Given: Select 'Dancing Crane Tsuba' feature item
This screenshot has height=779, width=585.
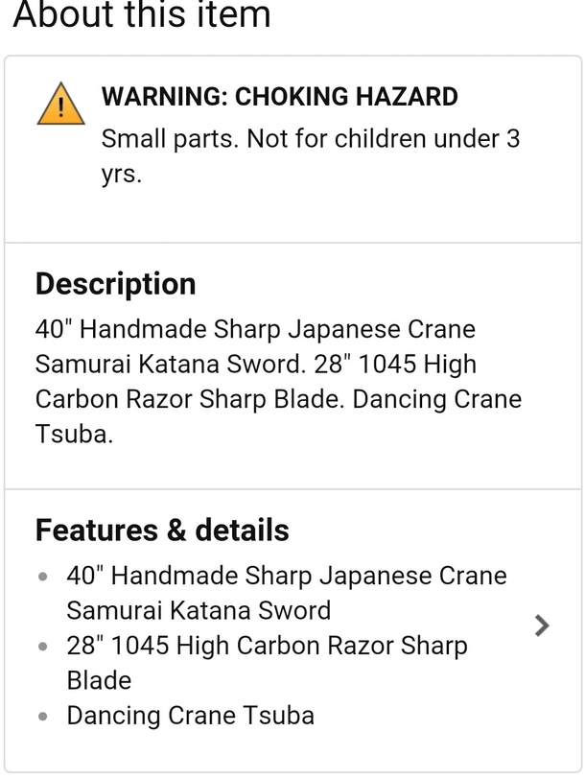Looking at the screenshot, I should [191, 716].
